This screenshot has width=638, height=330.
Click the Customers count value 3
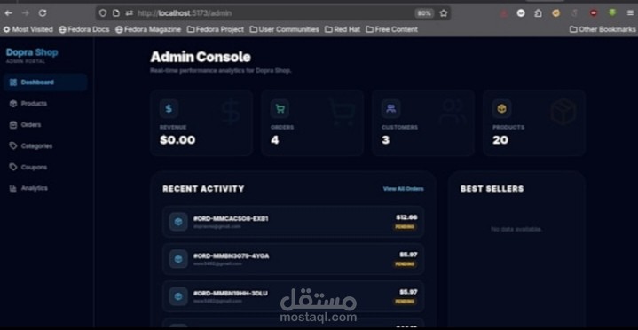point(386,140)
